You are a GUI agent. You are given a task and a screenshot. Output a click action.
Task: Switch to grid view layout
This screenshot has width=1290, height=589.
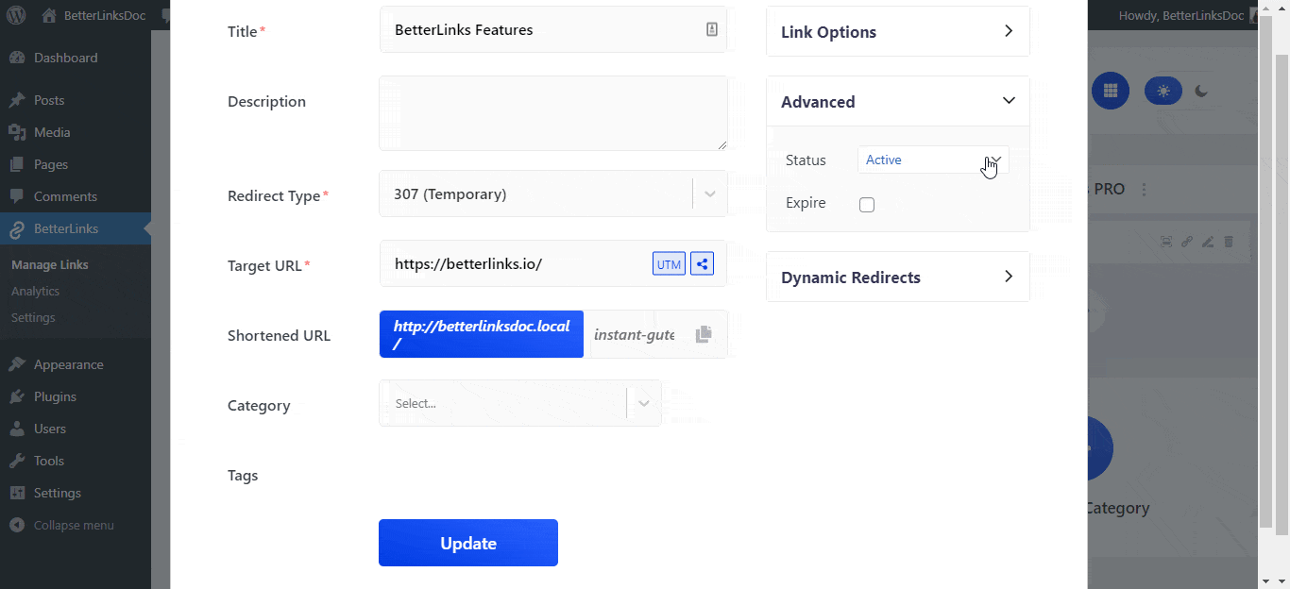[1111, 91]
